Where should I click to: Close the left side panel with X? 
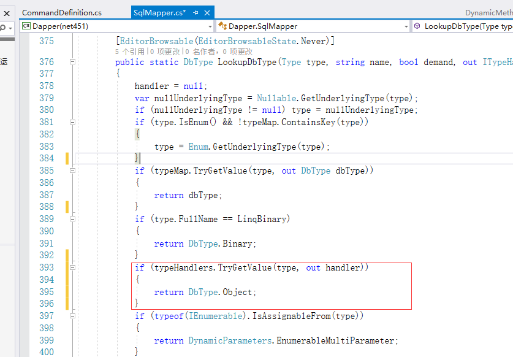[x=7, y=13]
